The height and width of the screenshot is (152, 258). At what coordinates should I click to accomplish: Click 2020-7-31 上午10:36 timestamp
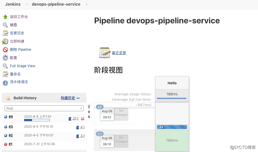(x=39, y=144)
